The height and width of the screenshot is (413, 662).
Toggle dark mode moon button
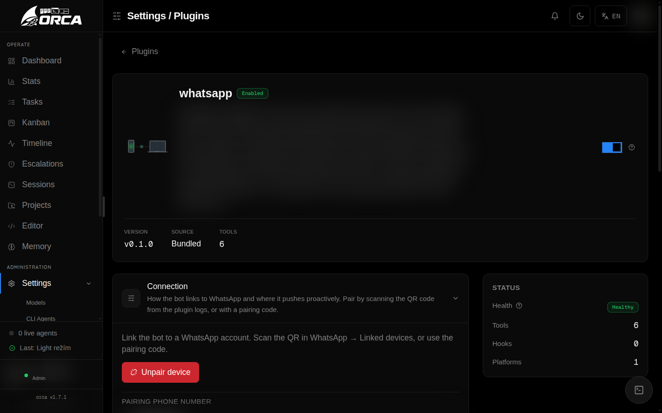pos(580,16)
